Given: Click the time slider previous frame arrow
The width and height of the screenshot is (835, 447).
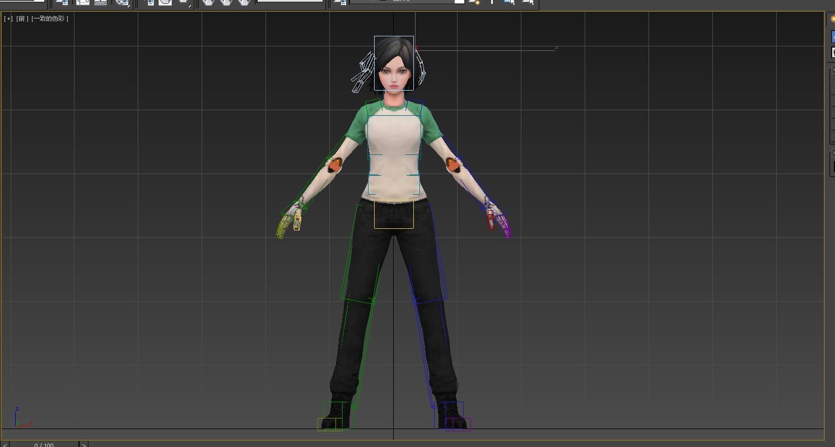Looking at the screenshot, I should (5, 445).
